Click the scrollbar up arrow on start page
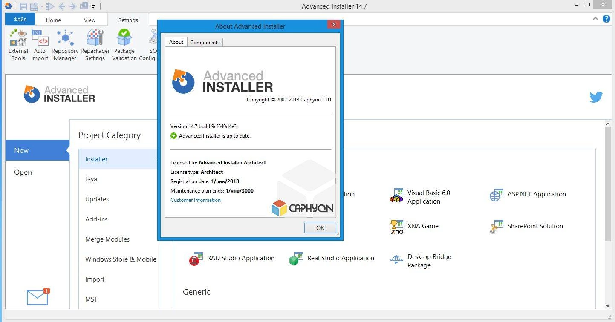 click(608, 124)
